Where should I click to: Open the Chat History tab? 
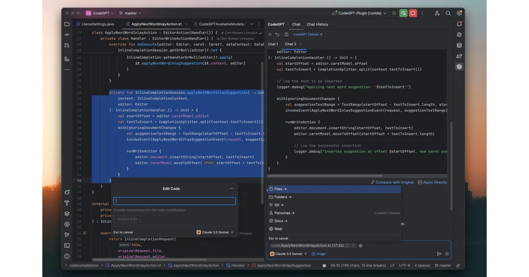317,24
